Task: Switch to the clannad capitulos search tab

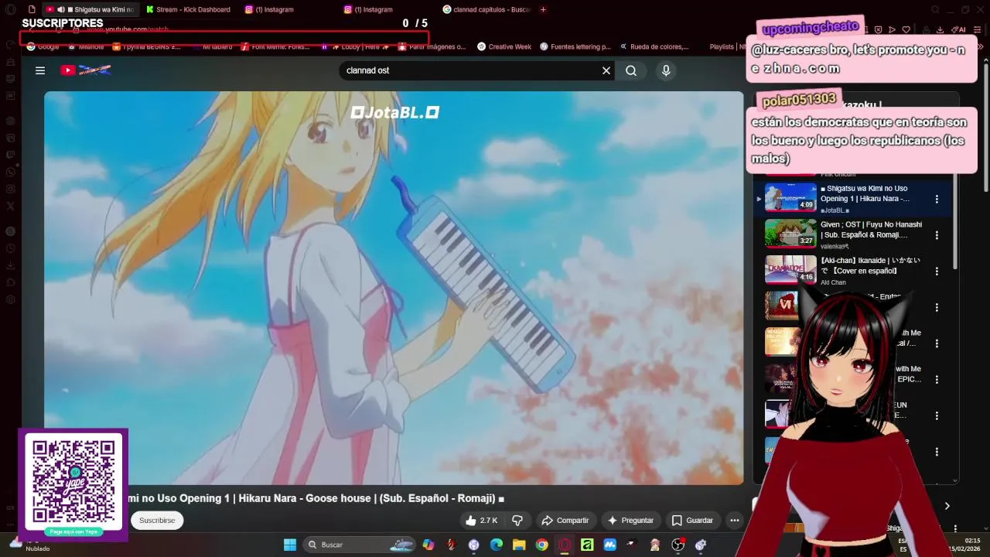Action: 487,9
